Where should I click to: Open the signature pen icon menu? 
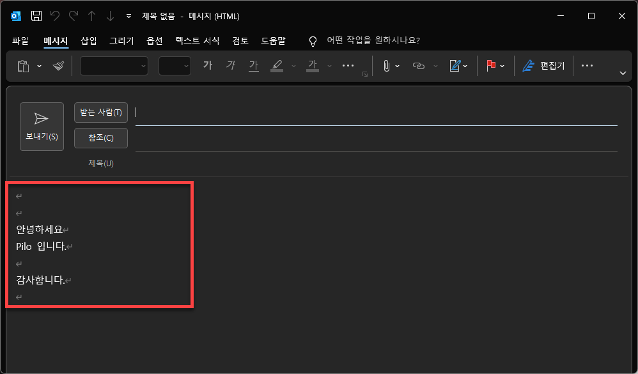pos(458,66)
